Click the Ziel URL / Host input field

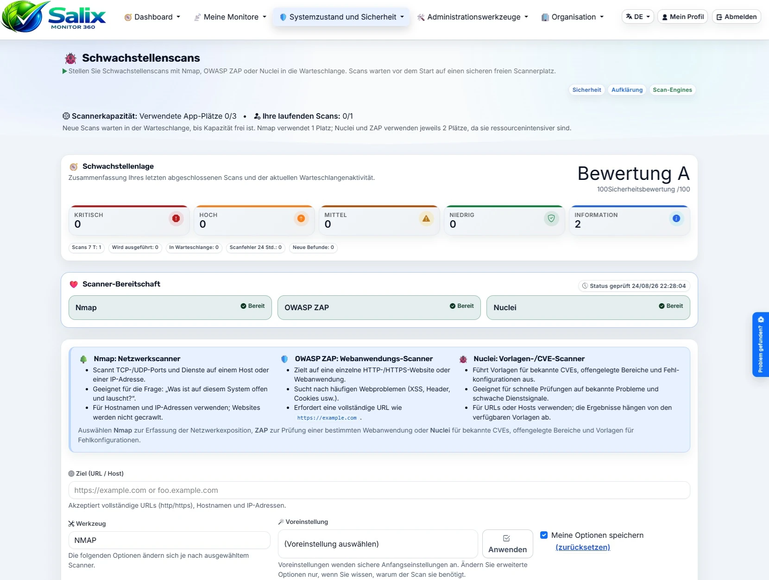379,491
